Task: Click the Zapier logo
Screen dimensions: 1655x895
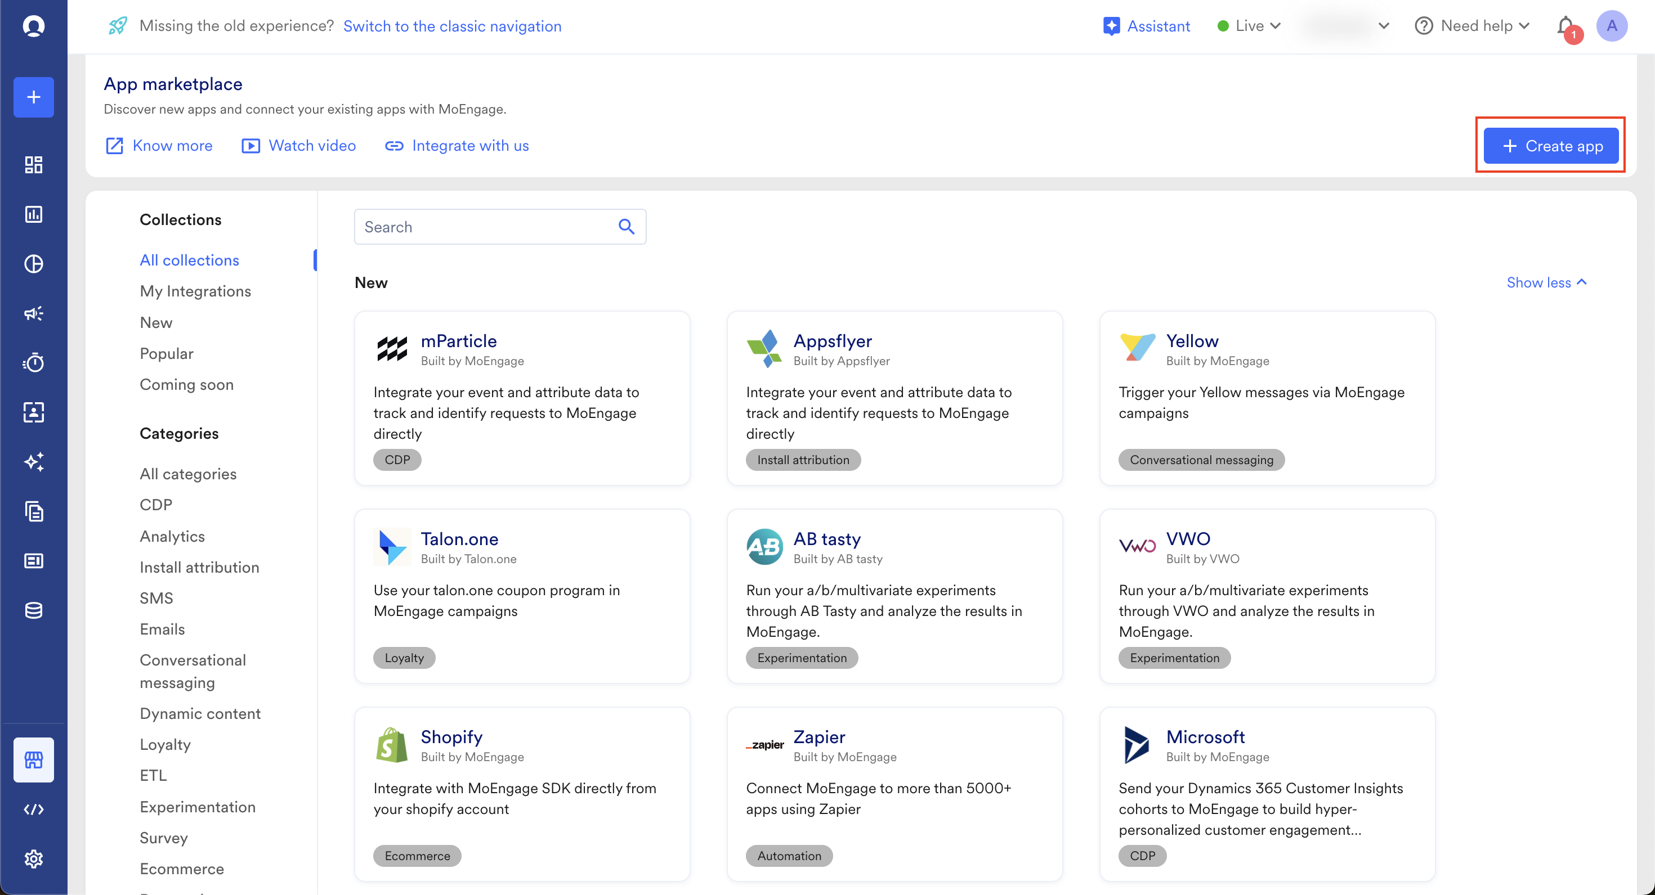Action: tap(764, 745)
